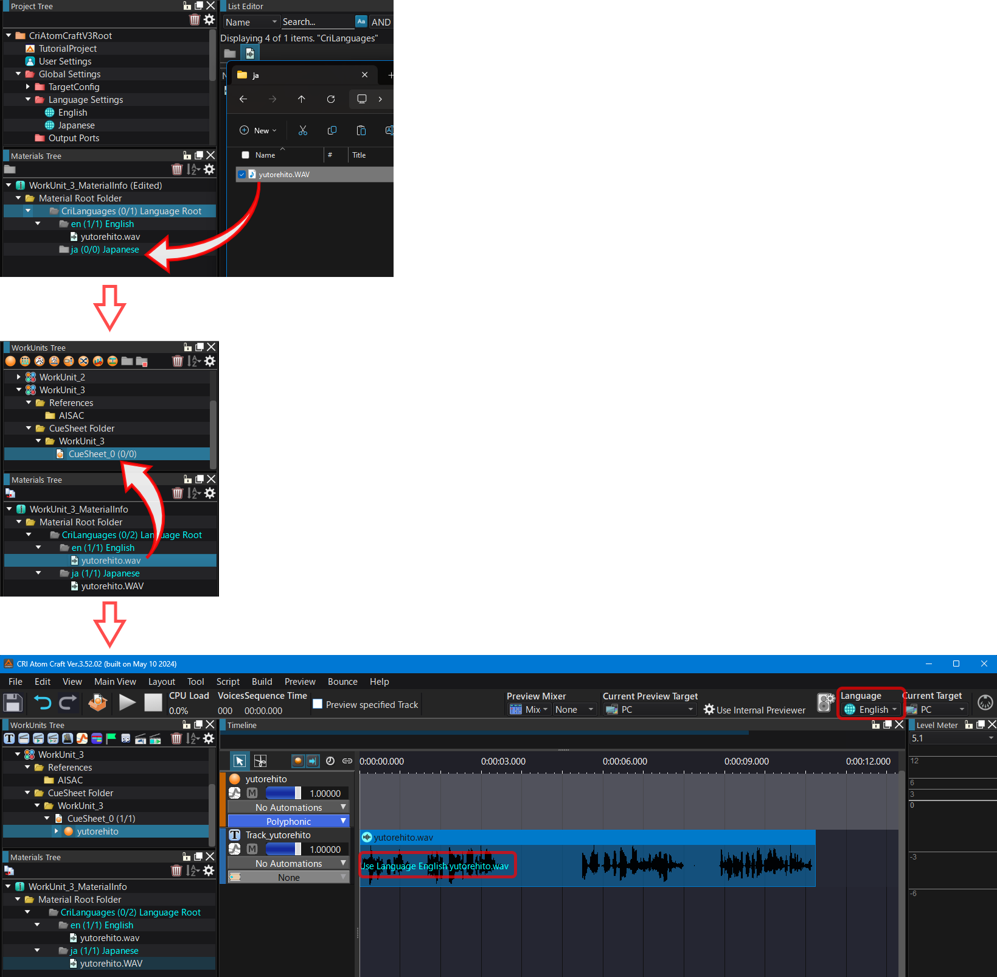The width and height of the screenshot is (997, 977).
Task: Toggle the blue follow arrow in Timeline toolbar
Action: click(313, 761)
